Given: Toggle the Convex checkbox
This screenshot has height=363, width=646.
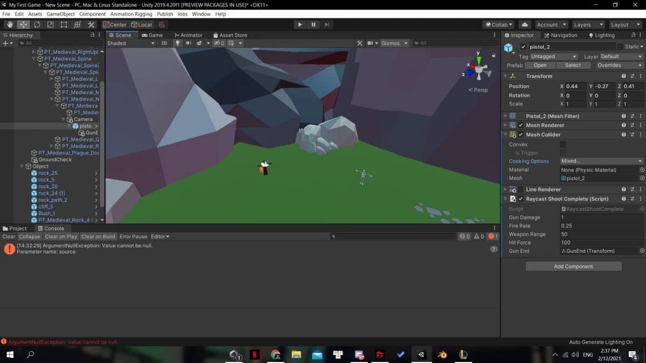Looking at the screenshot, I should [563, 145].
